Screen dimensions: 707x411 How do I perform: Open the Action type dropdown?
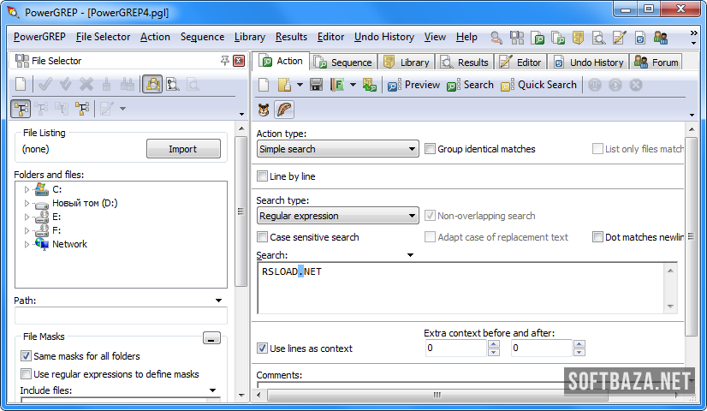click(x=337, y=149)
